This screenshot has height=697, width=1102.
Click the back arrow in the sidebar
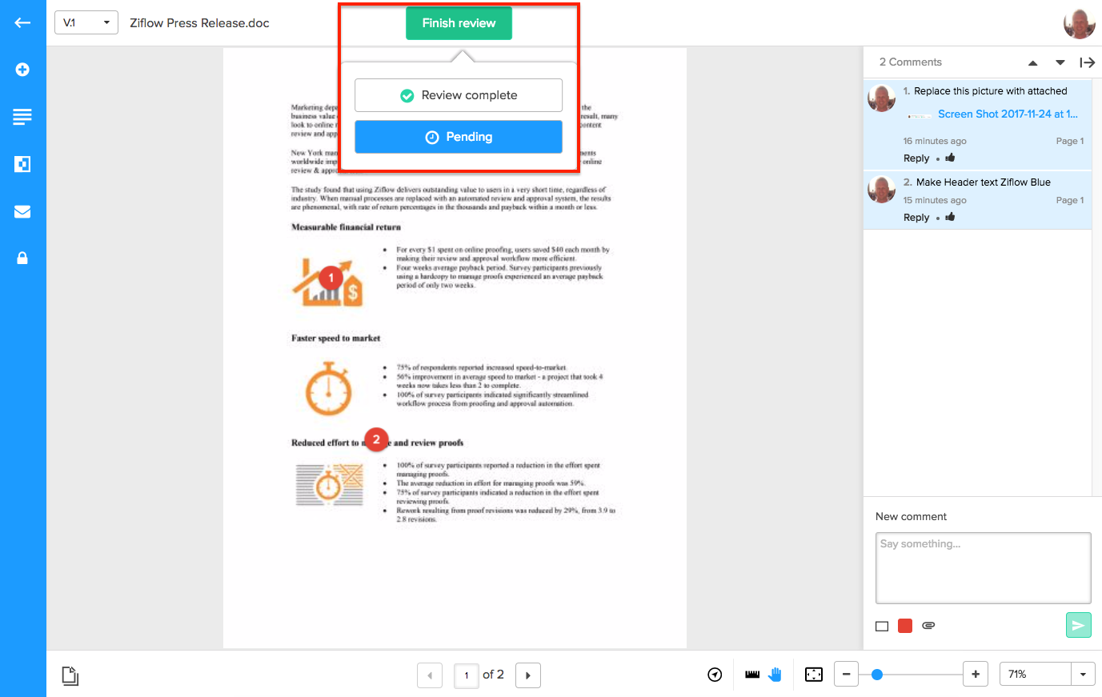pos(22,22)
